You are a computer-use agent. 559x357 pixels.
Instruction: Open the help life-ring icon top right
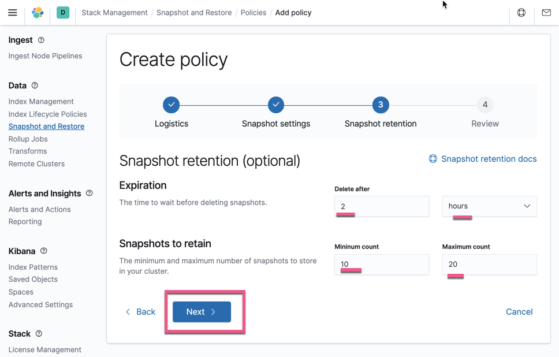pos(521,12)
